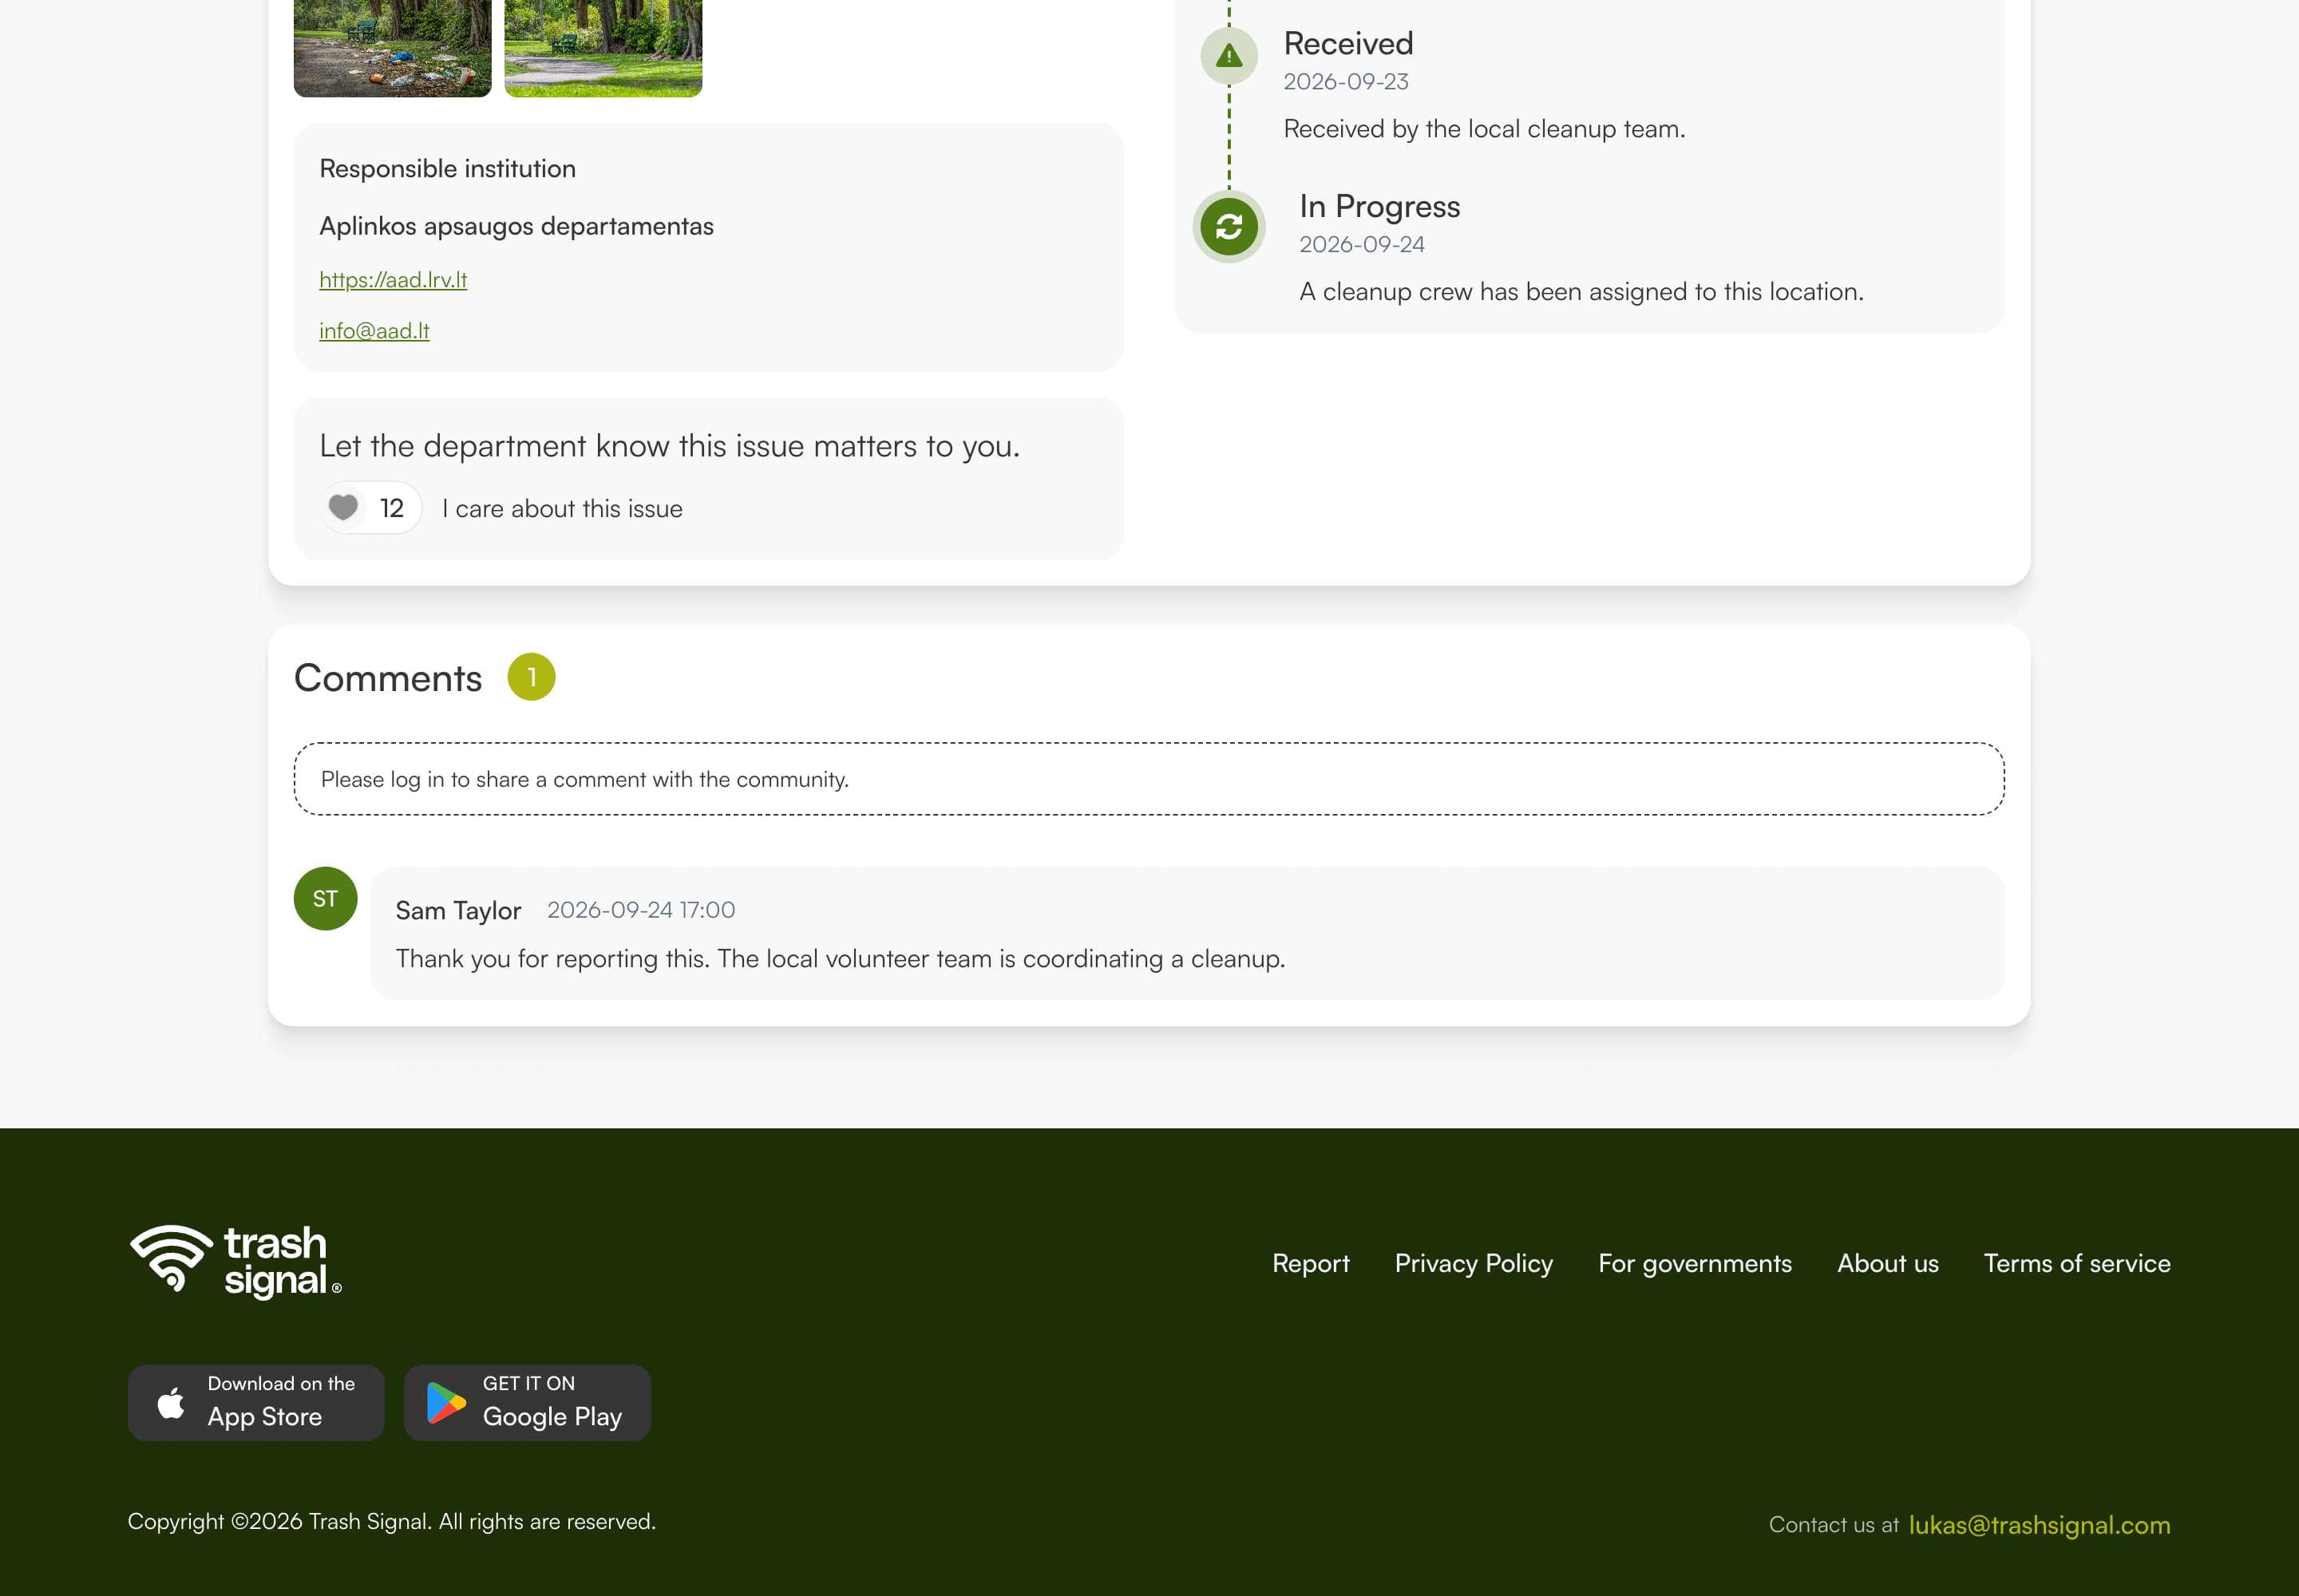Click 'Let the department know' heading

coord(669,445)
